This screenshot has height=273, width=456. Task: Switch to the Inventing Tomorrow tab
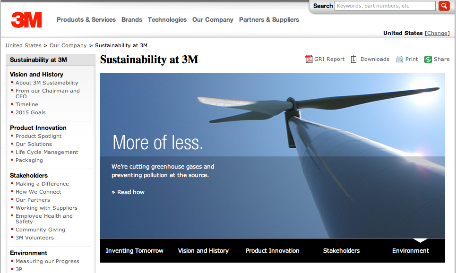click(134, 251)
